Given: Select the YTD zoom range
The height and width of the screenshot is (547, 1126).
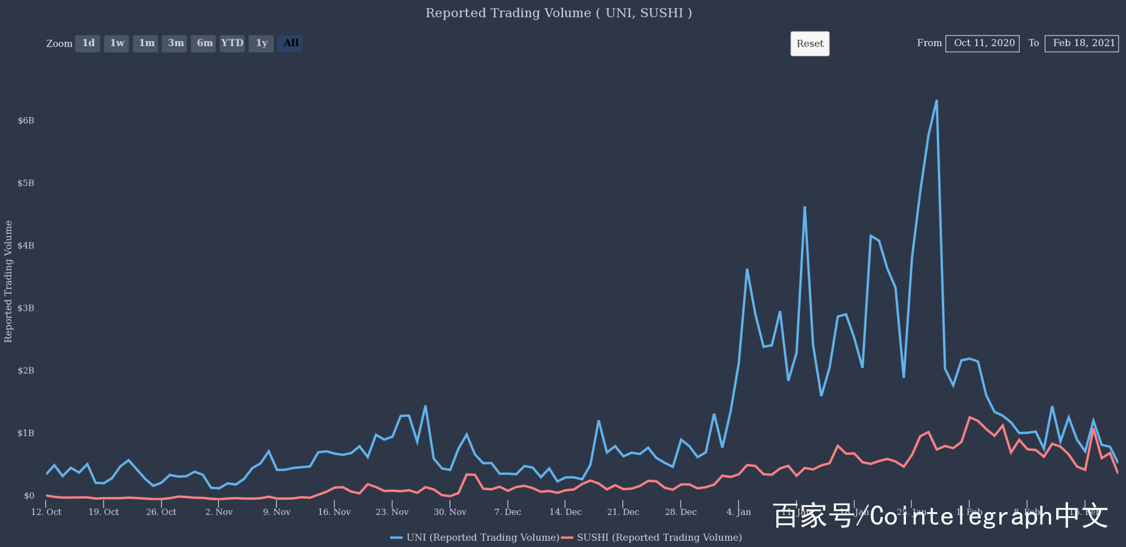Looking at the screenshot, I should click(x=232, y=43).
